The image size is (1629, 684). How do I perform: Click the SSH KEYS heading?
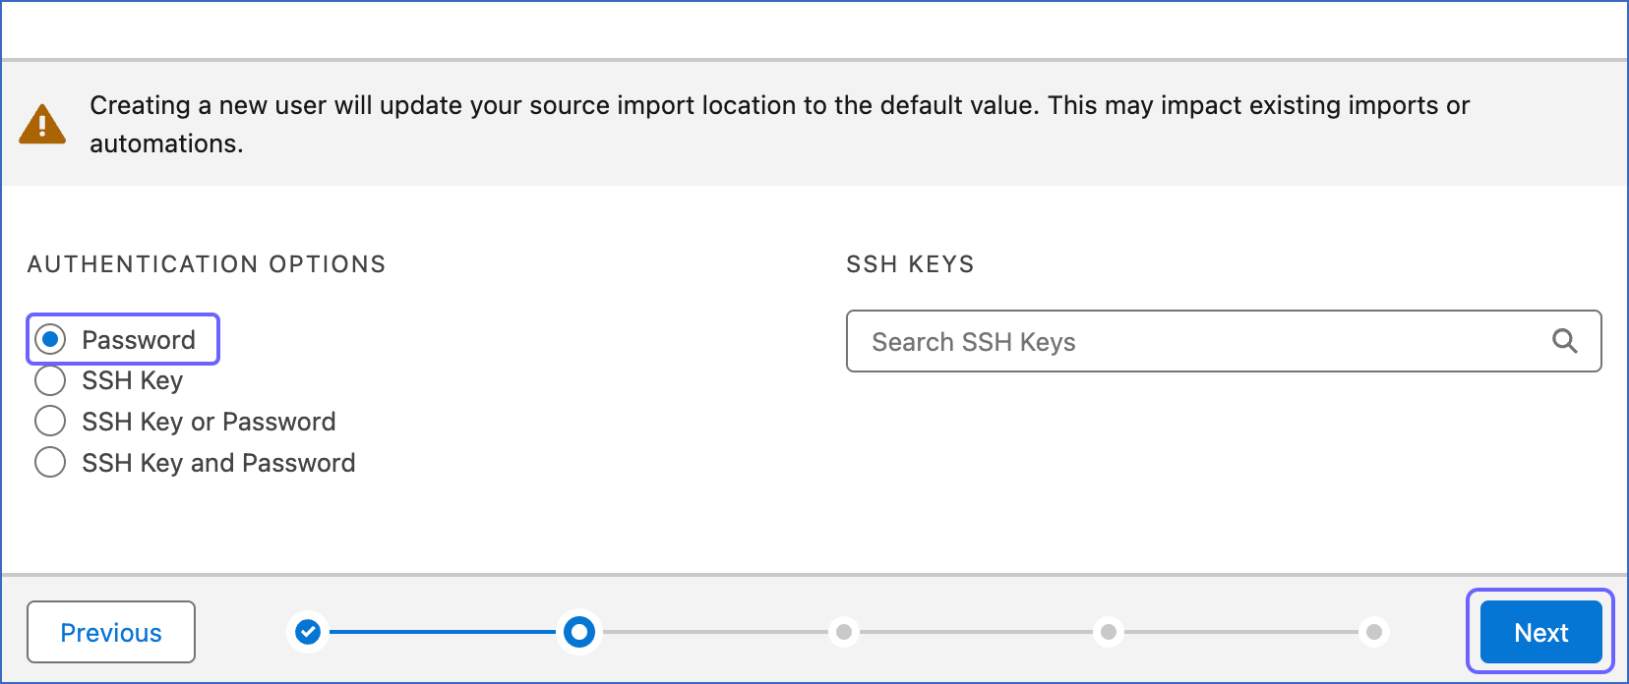point(910,264)
